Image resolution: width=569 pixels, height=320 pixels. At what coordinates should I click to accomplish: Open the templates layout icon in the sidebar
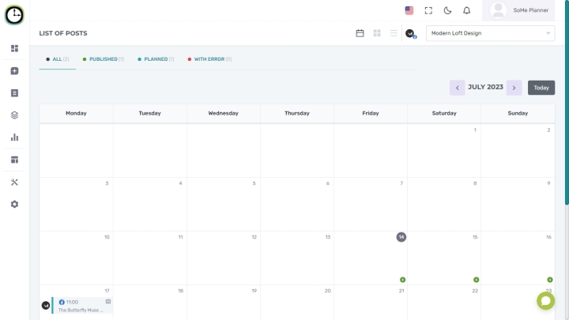click(14, 160)
